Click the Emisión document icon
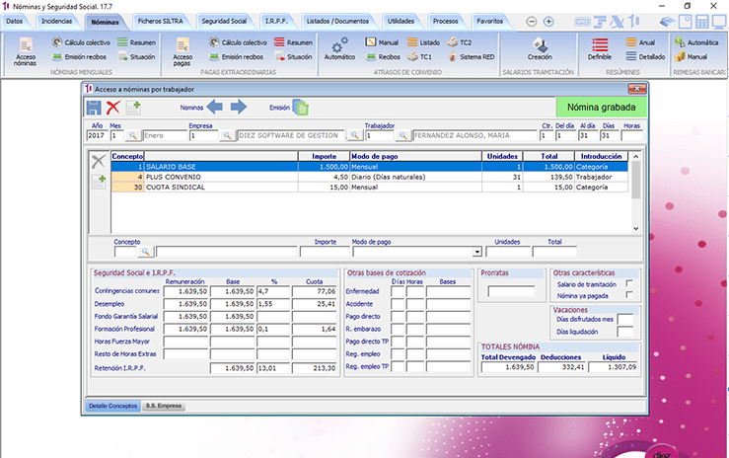The width and height of the screenshot is (729, 458). (x=300, y=107)
